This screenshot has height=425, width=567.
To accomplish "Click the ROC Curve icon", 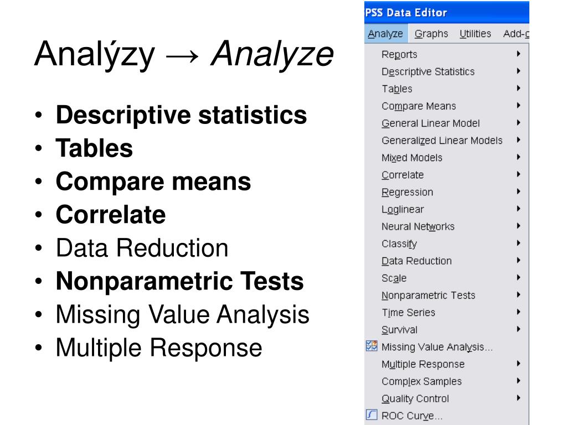I will (x=372, y=415).
